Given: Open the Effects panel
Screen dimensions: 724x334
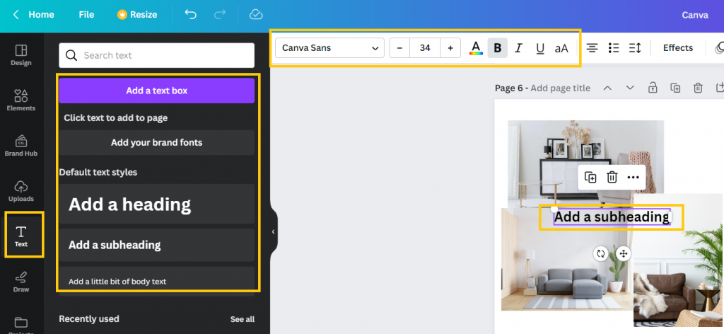Looking at the screenshot, I should click(678, 48).
